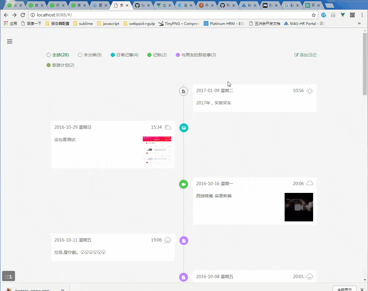Open the 应用 apps shortcut
The image size is (368, 291).
click(x=10, y=23)
